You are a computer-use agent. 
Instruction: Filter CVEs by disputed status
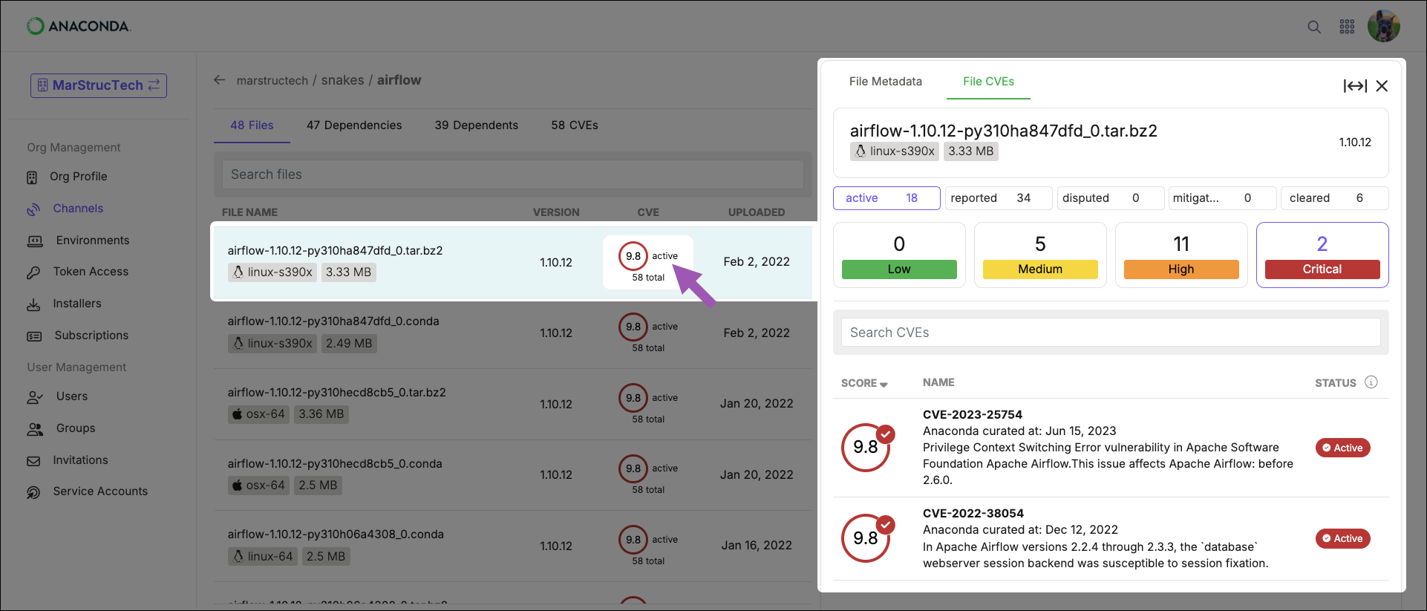[x=1111, y=198]
